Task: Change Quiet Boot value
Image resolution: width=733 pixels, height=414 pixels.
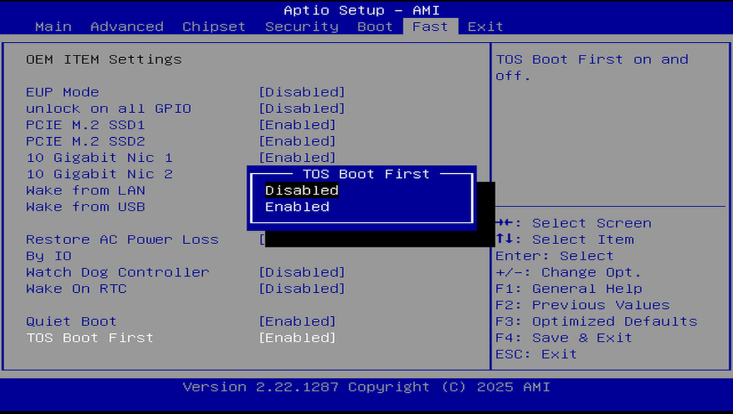Action: click(297, 321)
